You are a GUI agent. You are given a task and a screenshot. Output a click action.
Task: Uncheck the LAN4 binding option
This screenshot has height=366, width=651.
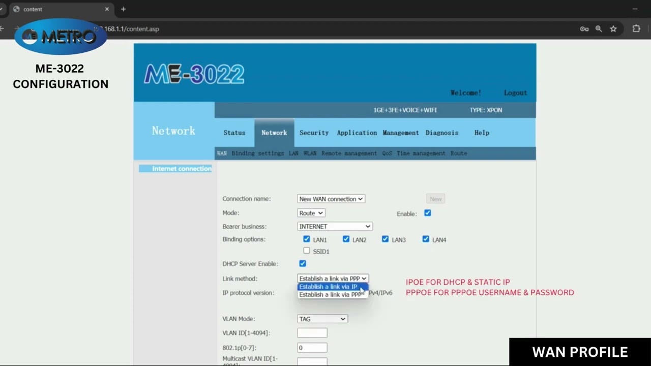(x=426, y=239)
